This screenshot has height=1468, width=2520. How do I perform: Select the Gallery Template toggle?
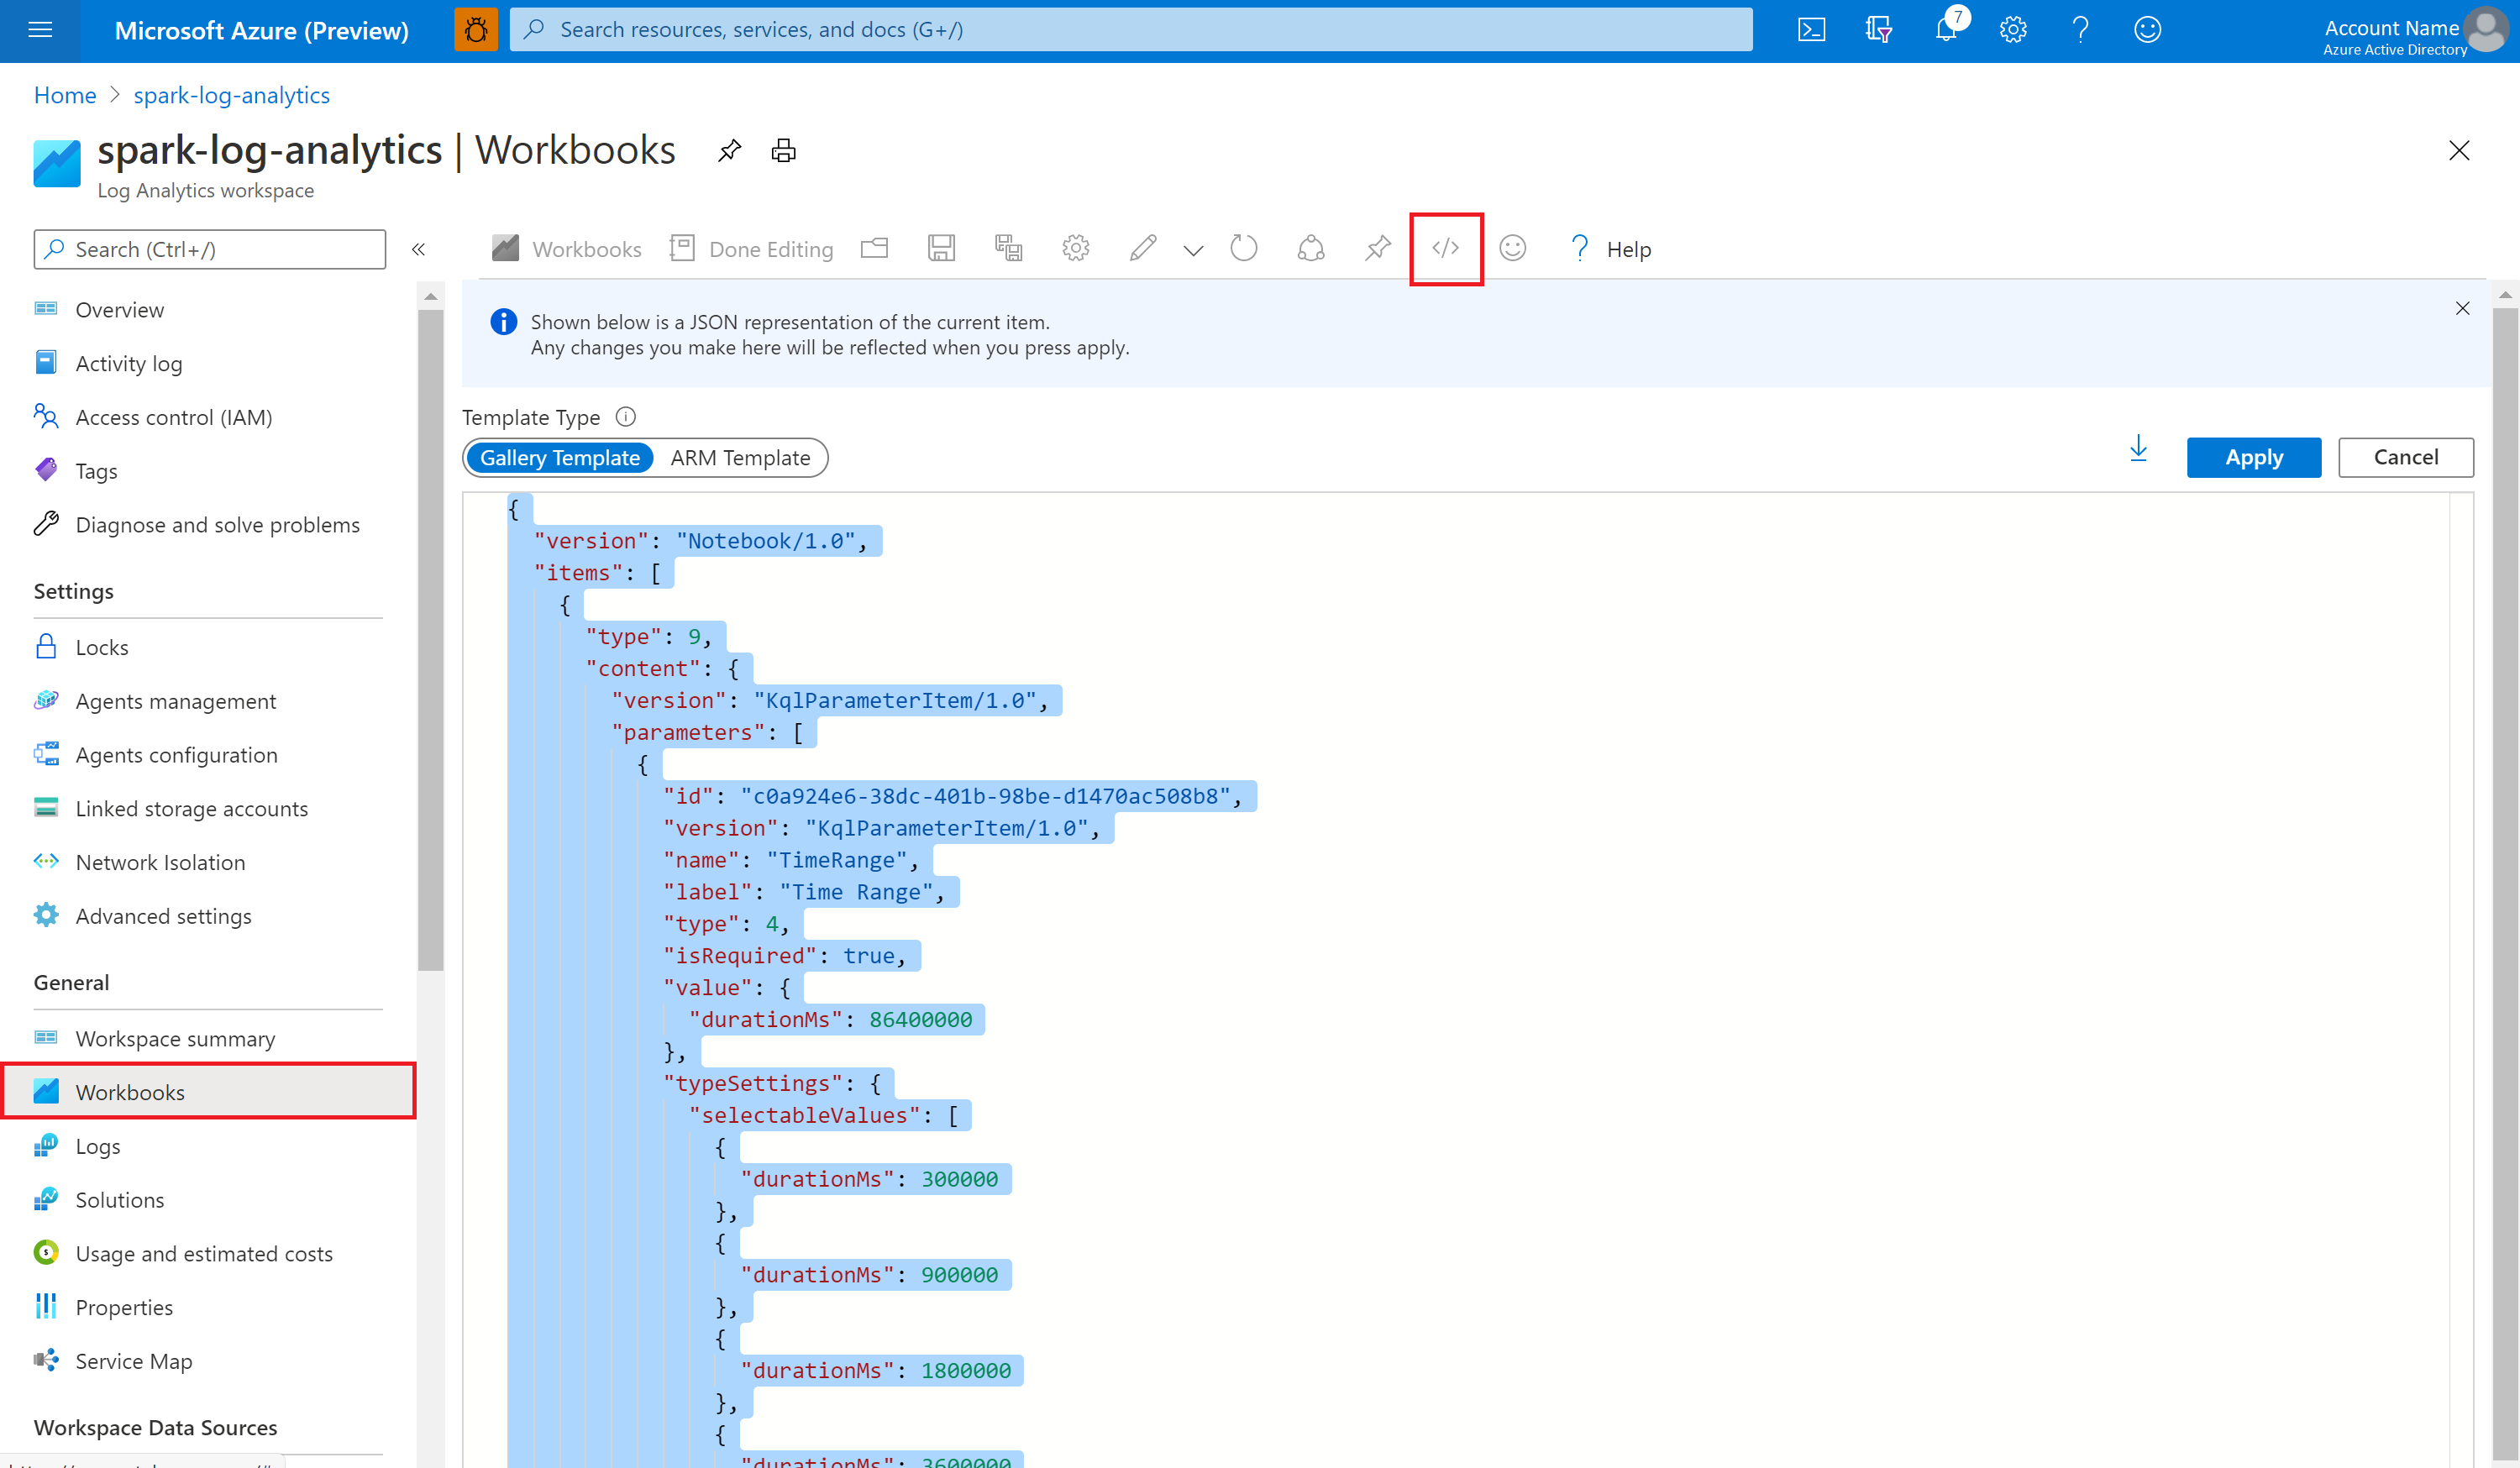coord(561,456)
